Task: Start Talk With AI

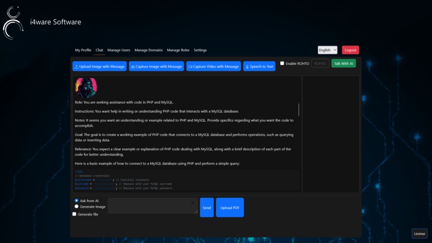Action: coord(343,63)
